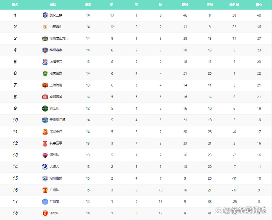Click the 长春亚泰 team name

[56, 143]
